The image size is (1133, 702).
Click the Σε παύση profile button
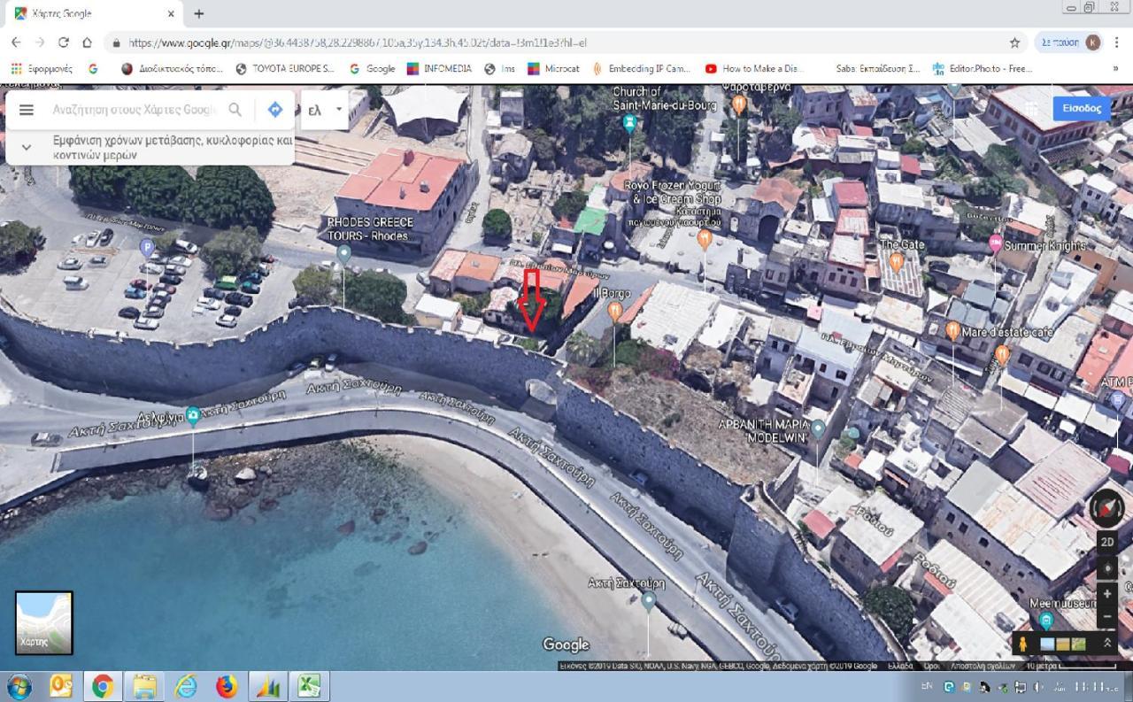pos(1069,42)
